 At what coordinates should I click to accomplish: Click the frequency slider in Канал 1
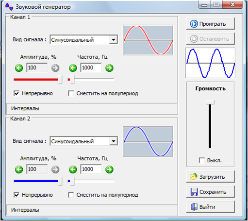91,80
